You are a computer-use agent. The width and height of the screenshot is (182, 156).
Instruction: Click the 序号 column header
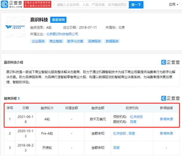point(10,108)
